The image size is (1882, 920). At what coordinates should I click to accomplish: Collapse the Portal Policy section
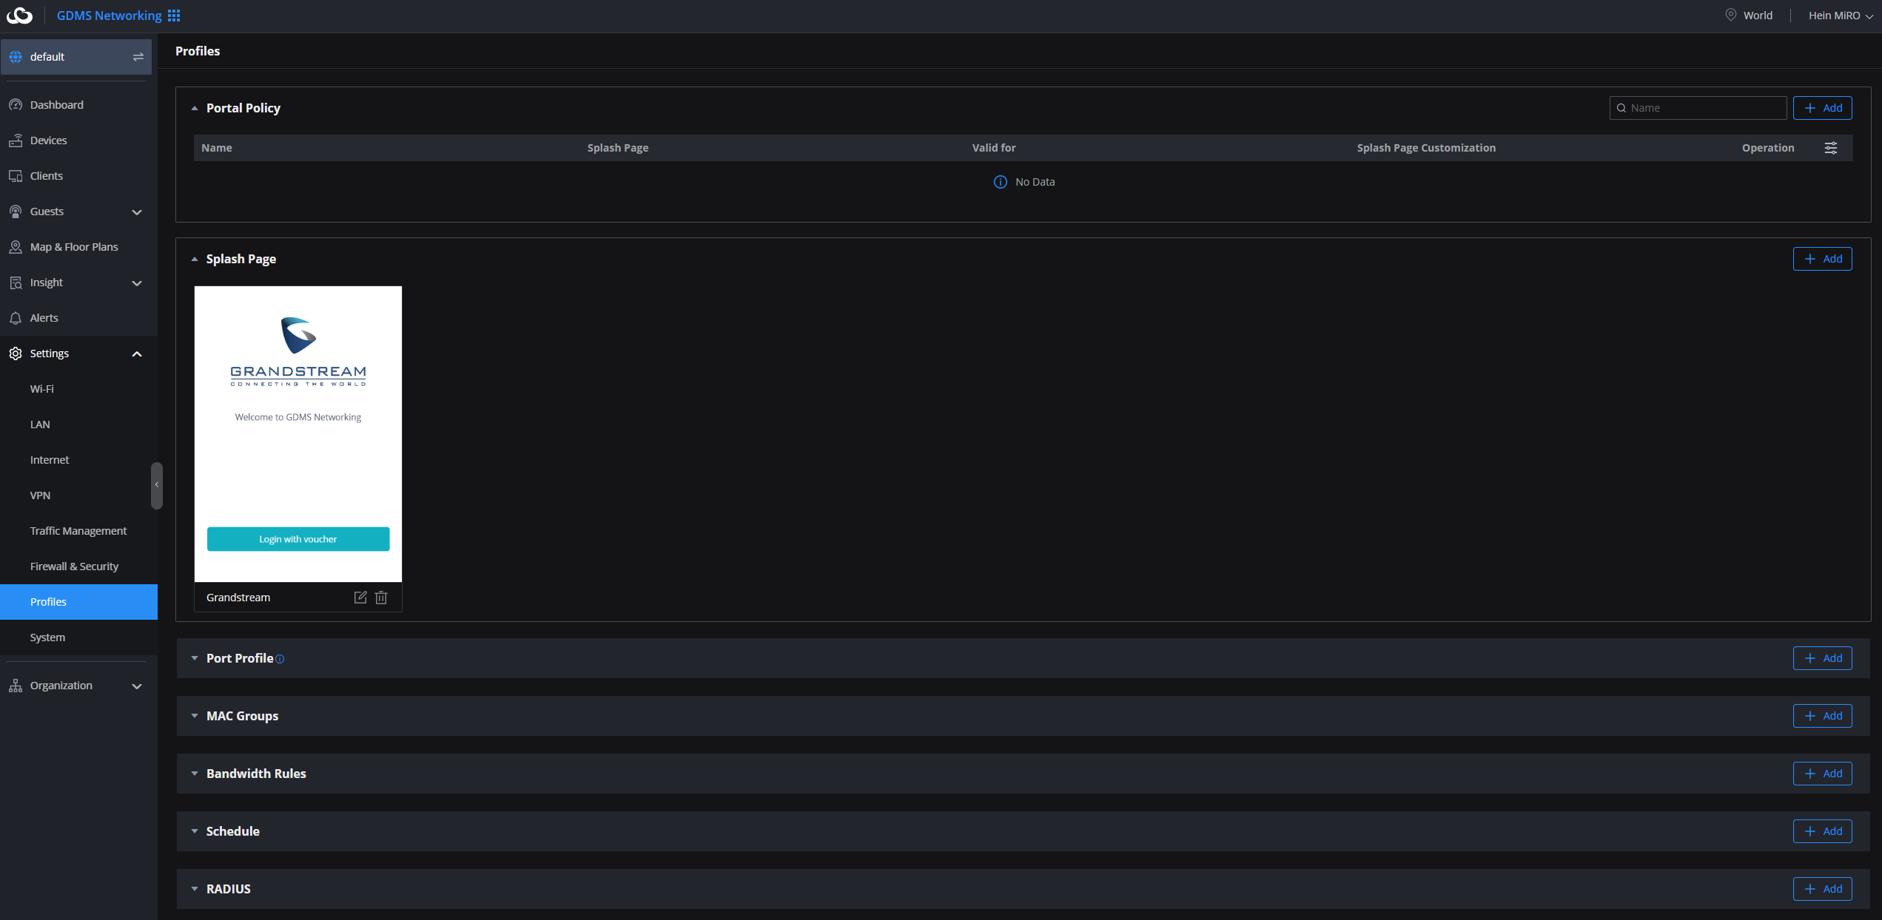[195, 109]
